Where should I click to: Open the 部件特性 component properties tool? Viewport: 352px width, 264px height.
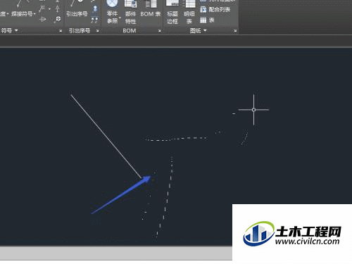[131, 12]
